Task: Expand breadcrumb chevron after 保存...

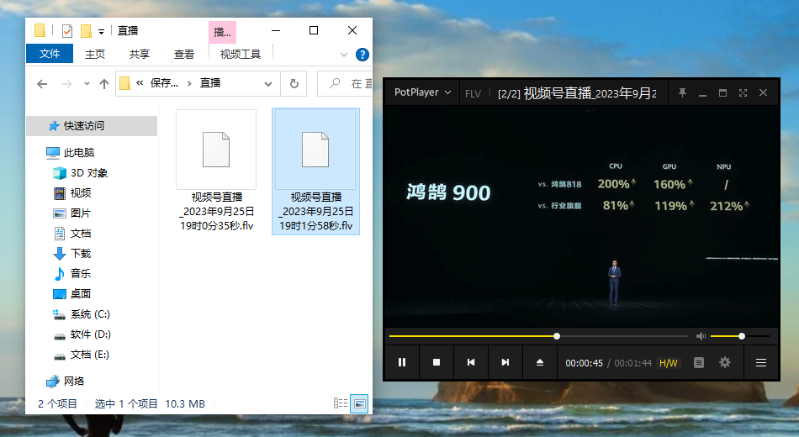Action: click(189, 83)
